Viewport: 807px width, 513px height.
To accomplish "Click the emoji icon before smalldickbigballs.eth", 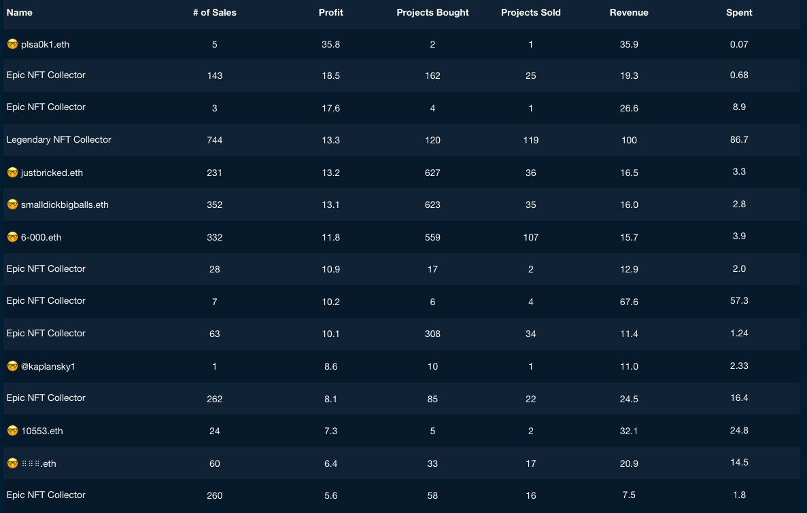I will point(12,205).
